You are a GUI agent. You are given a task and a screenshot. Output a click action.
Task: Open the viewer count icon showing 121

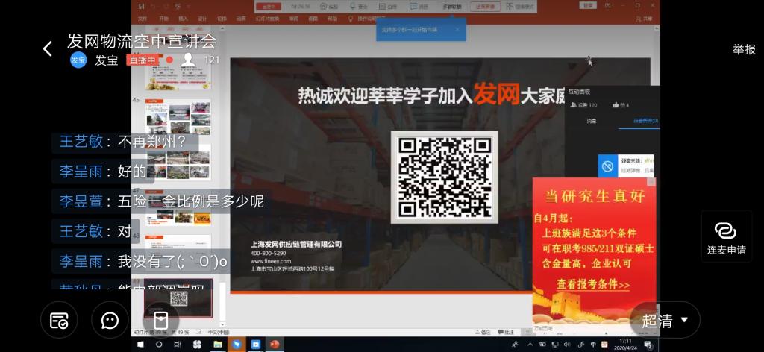point(188,60)
